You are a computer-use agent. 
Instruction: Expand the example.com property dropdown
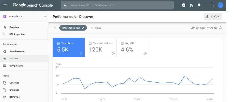45,16
